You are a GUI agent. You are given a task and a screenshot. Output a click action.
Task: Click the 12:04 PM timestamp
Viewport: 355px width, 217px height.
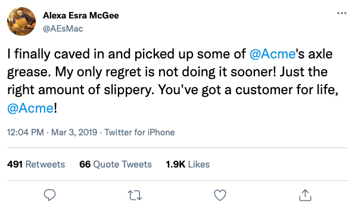point(26,132)
